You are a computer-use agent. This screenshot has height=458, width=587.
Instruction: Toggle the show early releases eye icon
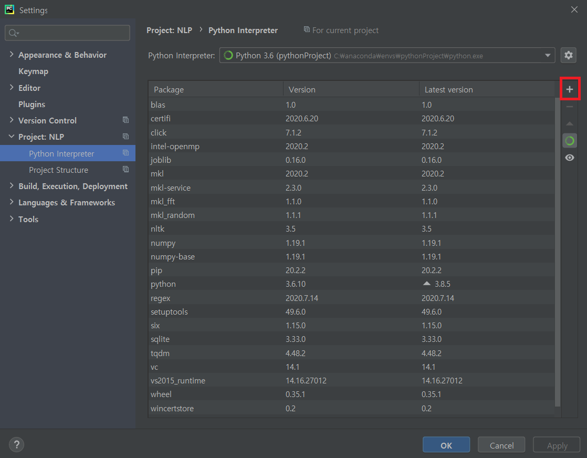point(569,158)
